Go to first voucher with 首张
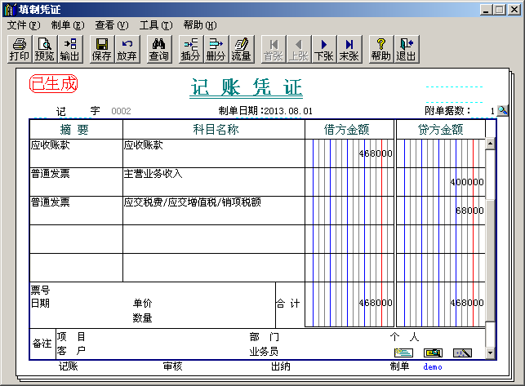525x386 pixels. [x=274, y=49]
